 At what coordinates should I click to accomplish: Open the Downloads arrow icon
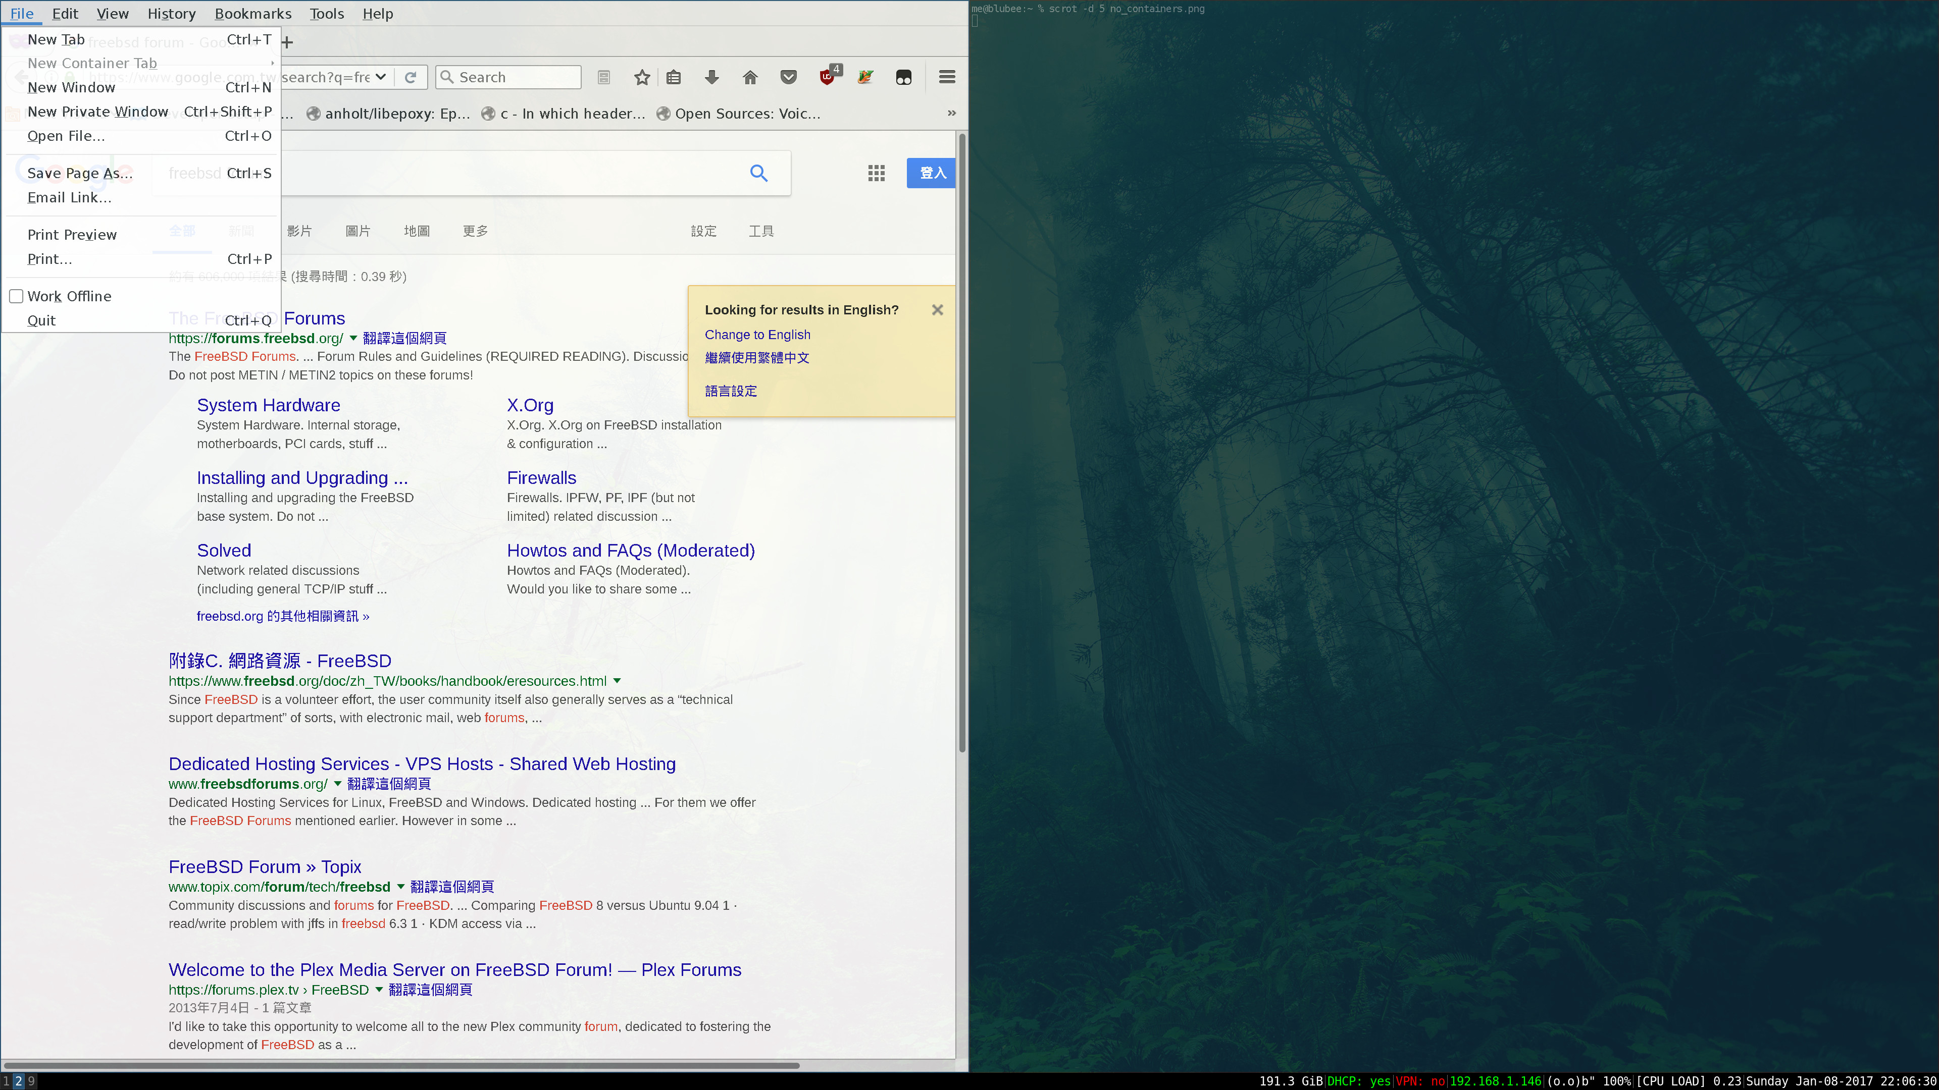click(711, 77)
